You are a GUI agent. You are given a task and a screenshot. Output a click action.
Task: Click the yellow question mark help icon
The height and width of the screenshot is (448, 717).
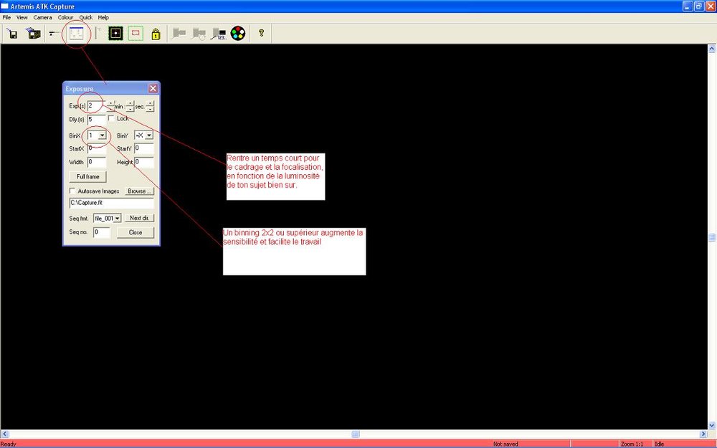tap(261, 33)
